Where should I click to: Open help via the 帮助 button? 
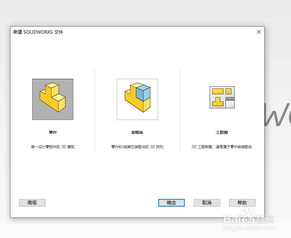coord(242,203)
